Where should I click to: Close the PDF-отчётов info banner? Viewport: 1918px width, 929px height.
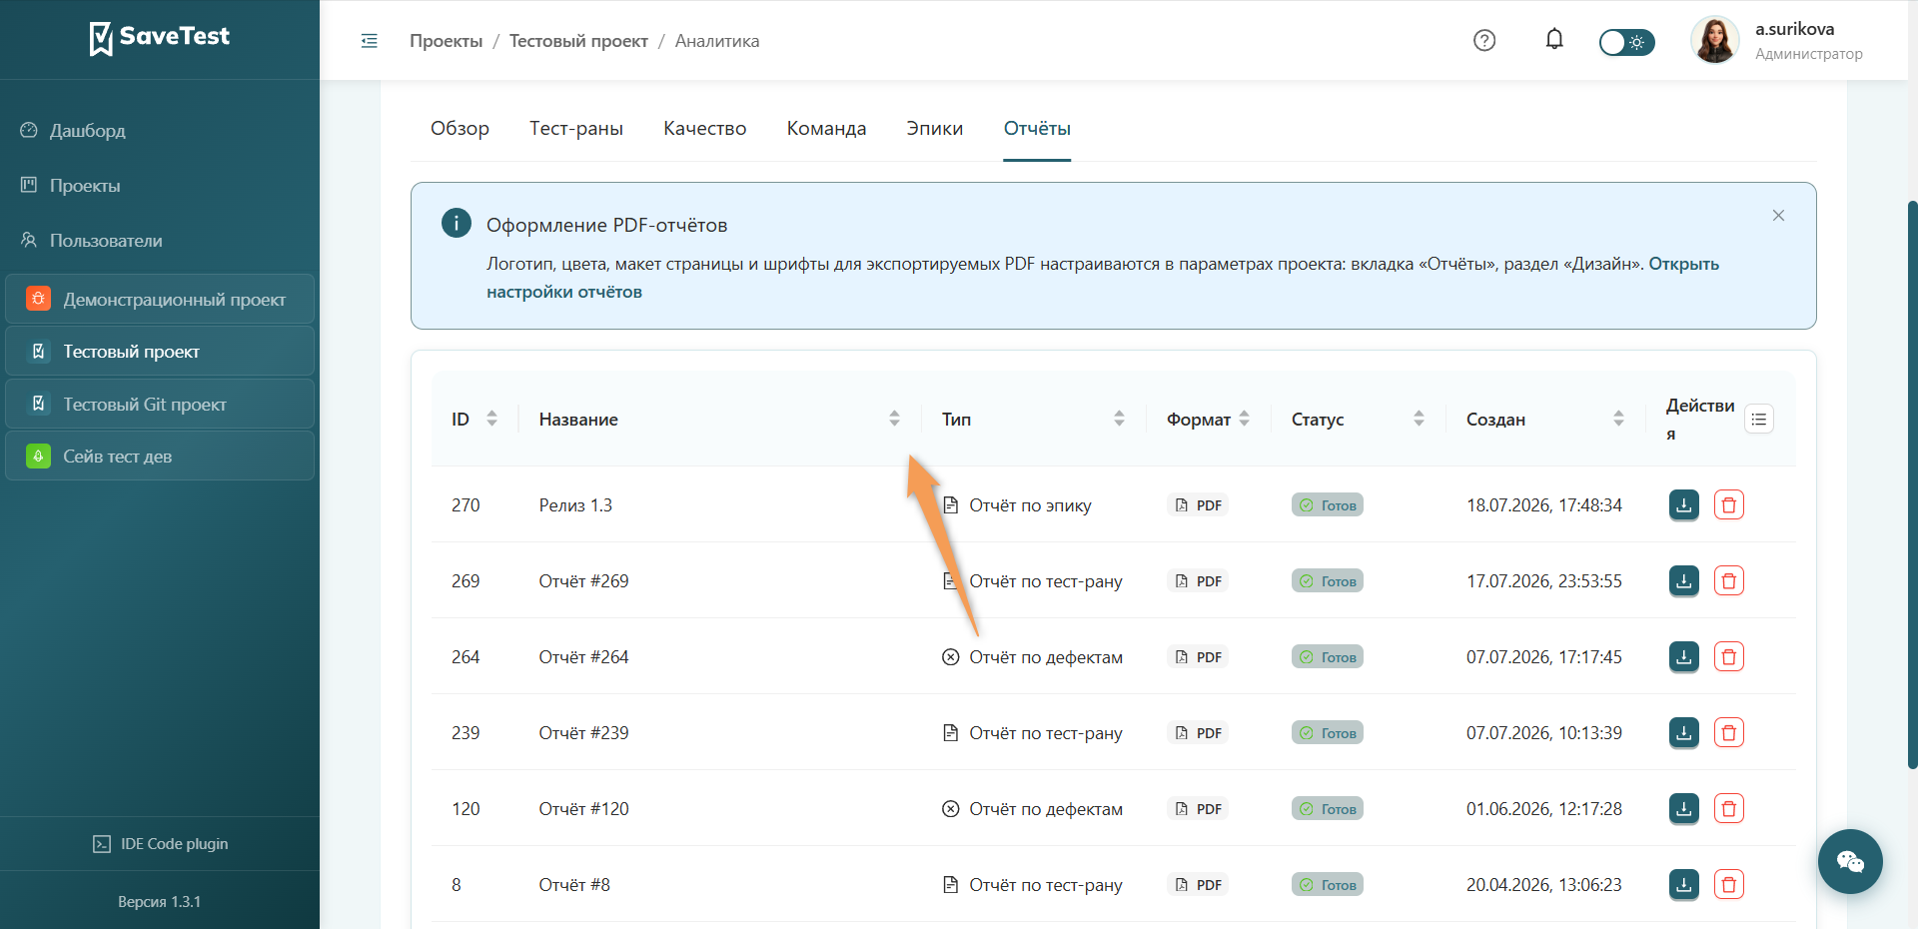pyautogui.click(x=1778, y=216)
